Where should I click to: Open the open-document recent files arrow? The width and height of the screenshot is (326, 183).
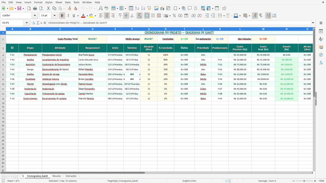(15, 8)
